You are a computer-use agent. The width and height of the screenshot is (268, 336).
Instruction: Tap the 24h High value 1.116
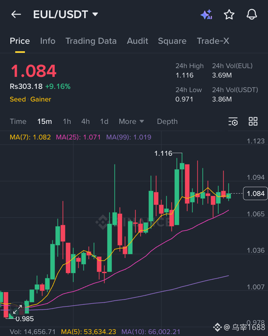click(x=184, y=75)
